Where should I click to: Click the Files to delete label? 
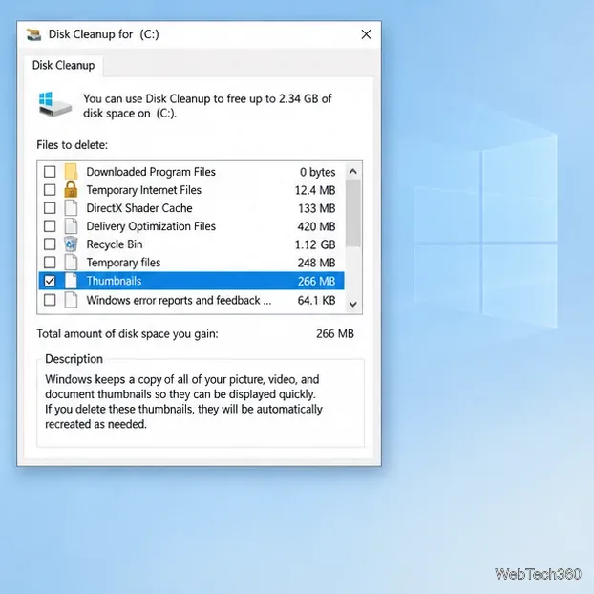click(72, 145)
